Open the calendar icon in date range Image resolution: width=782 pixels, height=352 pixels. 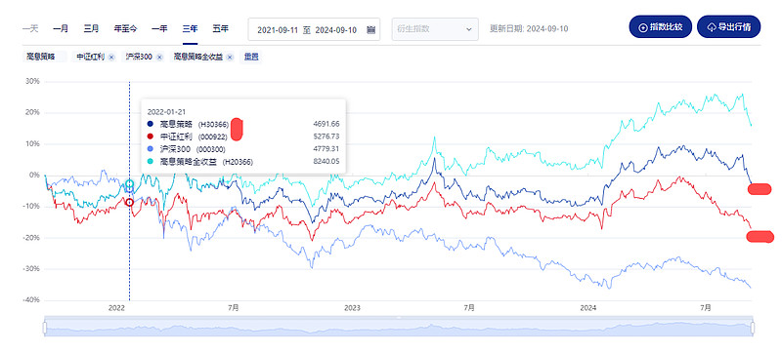[370, 30]
